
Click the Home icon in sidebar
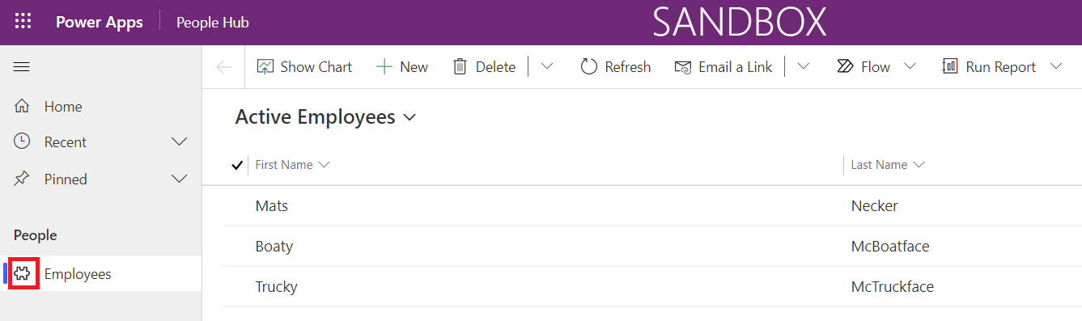[22, 107]
